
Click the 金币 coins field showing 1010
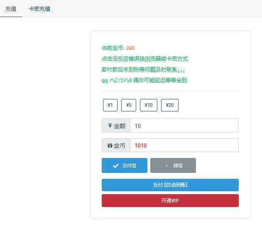point(184,146)
